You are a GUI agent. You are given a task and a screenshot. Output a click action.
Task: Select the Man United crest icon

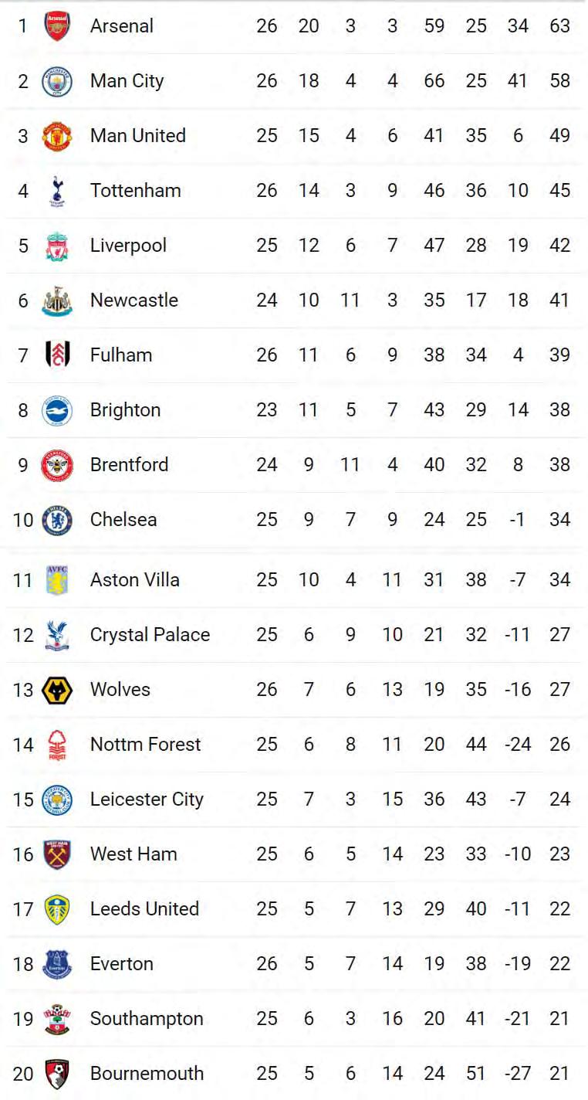point(57,136)
